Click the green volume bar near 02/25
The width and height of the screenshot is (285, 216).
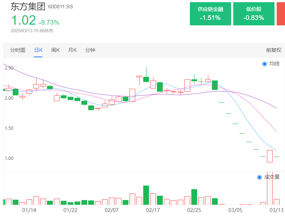pos(194,197)
